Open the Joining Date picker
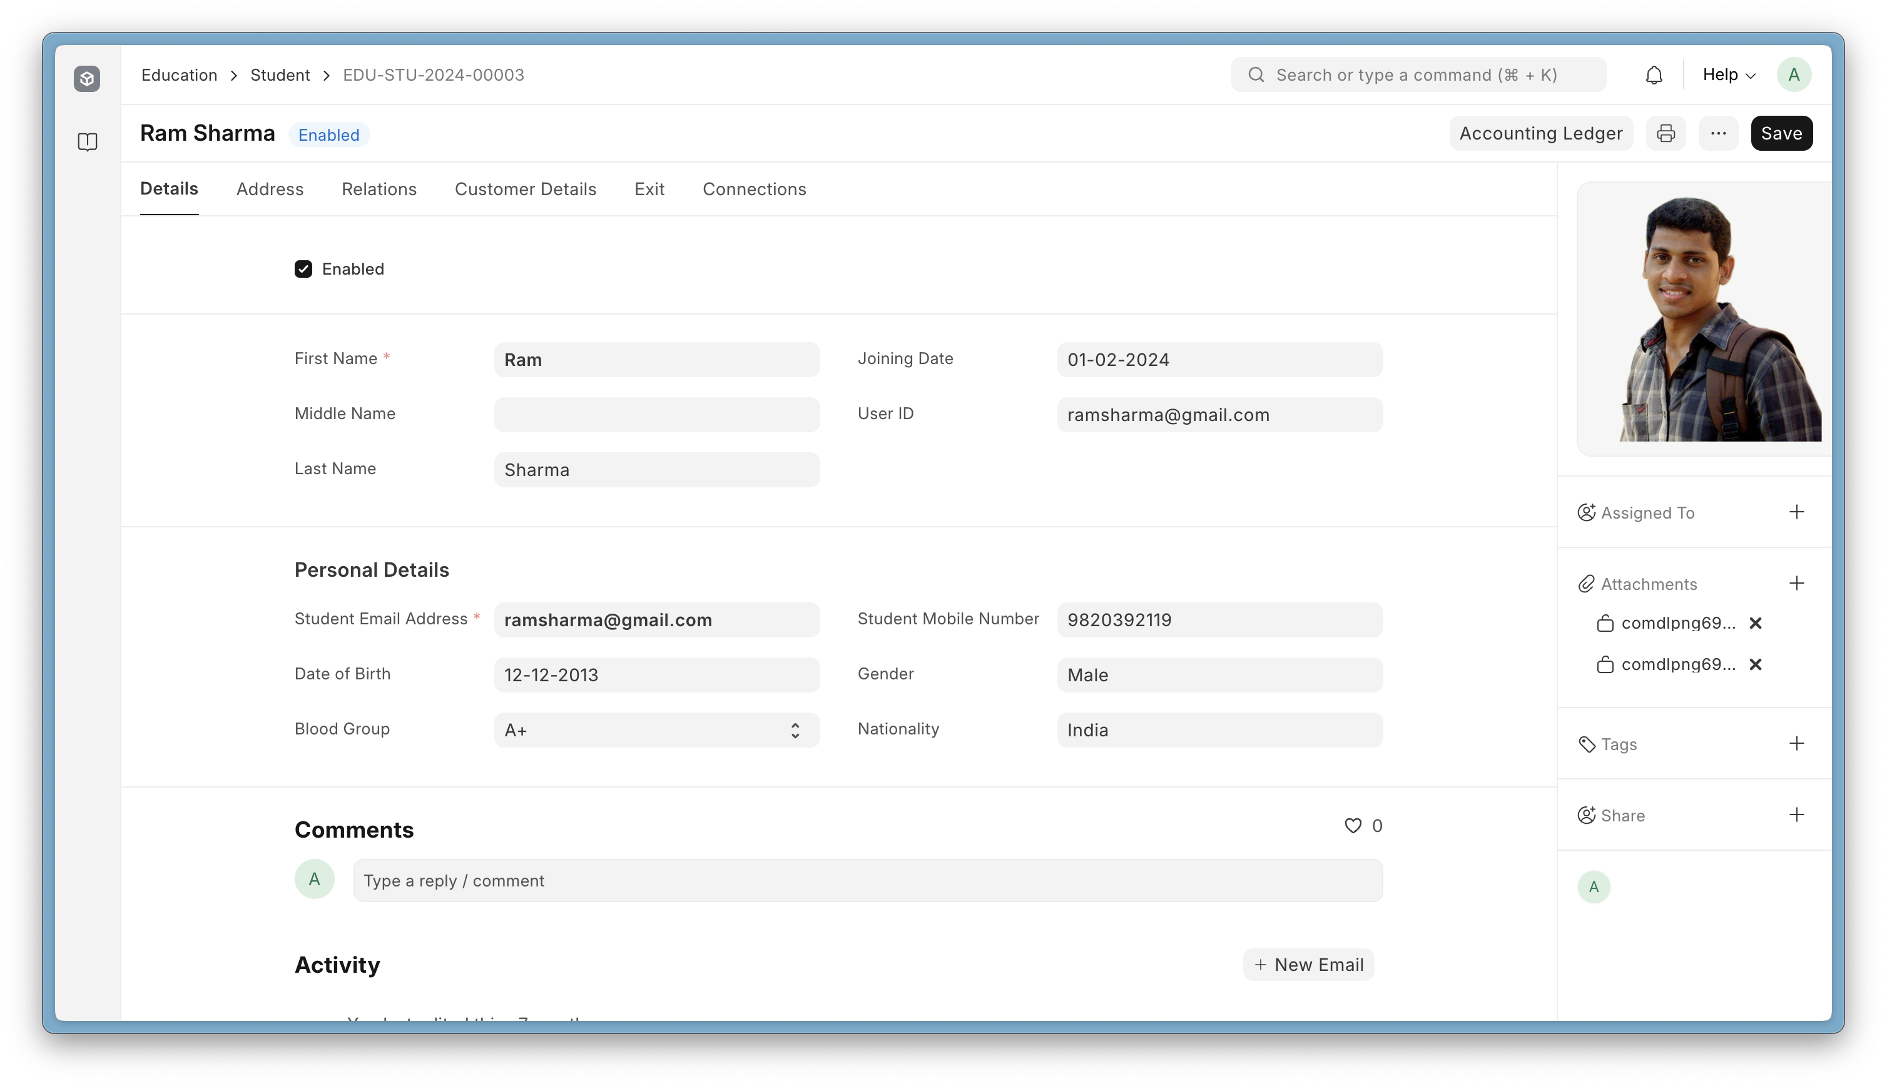 coord(1219,360)
